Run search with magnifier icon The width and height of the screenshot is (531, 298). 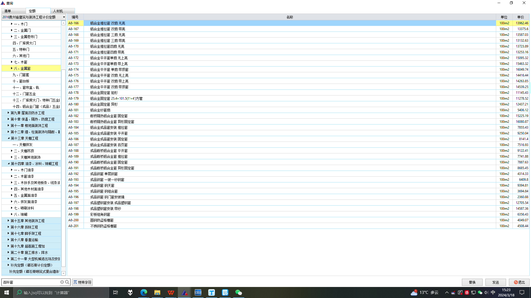(67, 282)
